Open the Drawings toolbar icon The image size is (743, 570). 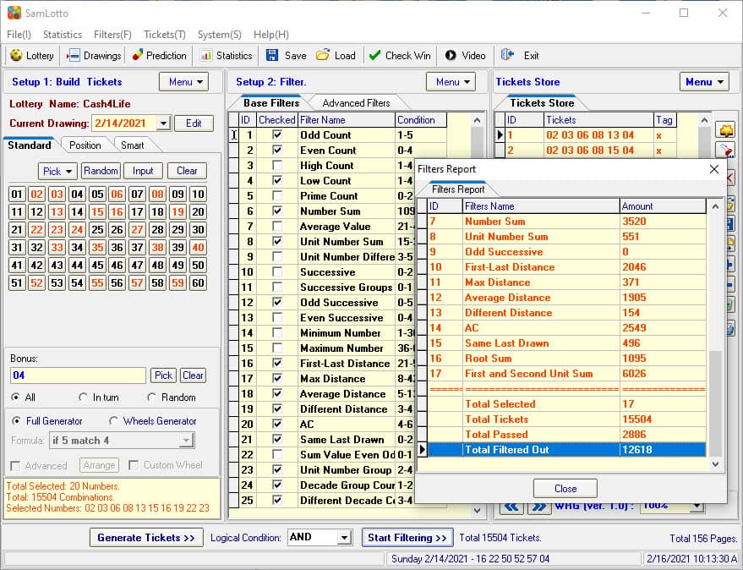point(74,56)
